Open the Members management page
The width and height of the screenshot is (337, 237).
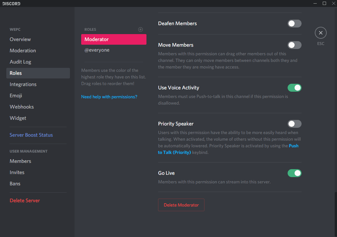click(x=38, y=161)
